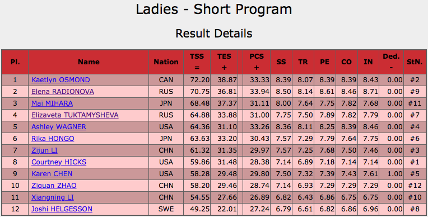This screenshot has height=217, width=428.
Task: Select Karen CHEN's 1.00 deduction cell
Action: pyautogui.click(x=391, y=173)
